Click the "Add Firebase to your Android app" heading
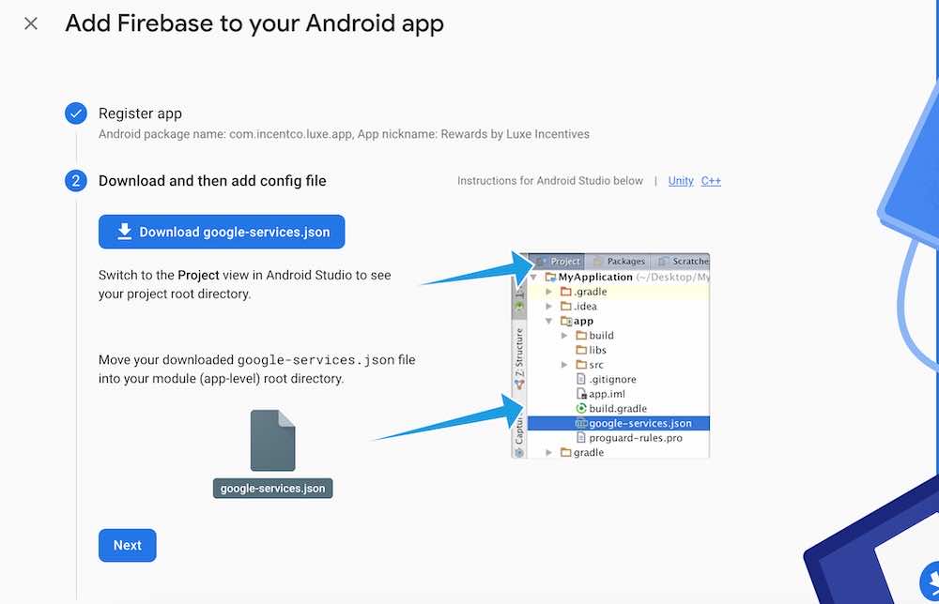The width and height of the screenshot is (939, 604). [254, 23]
